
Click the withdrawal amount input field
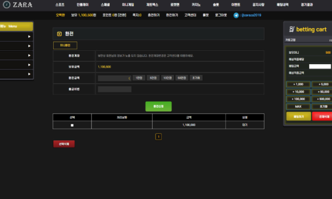(x=115, y=78)
